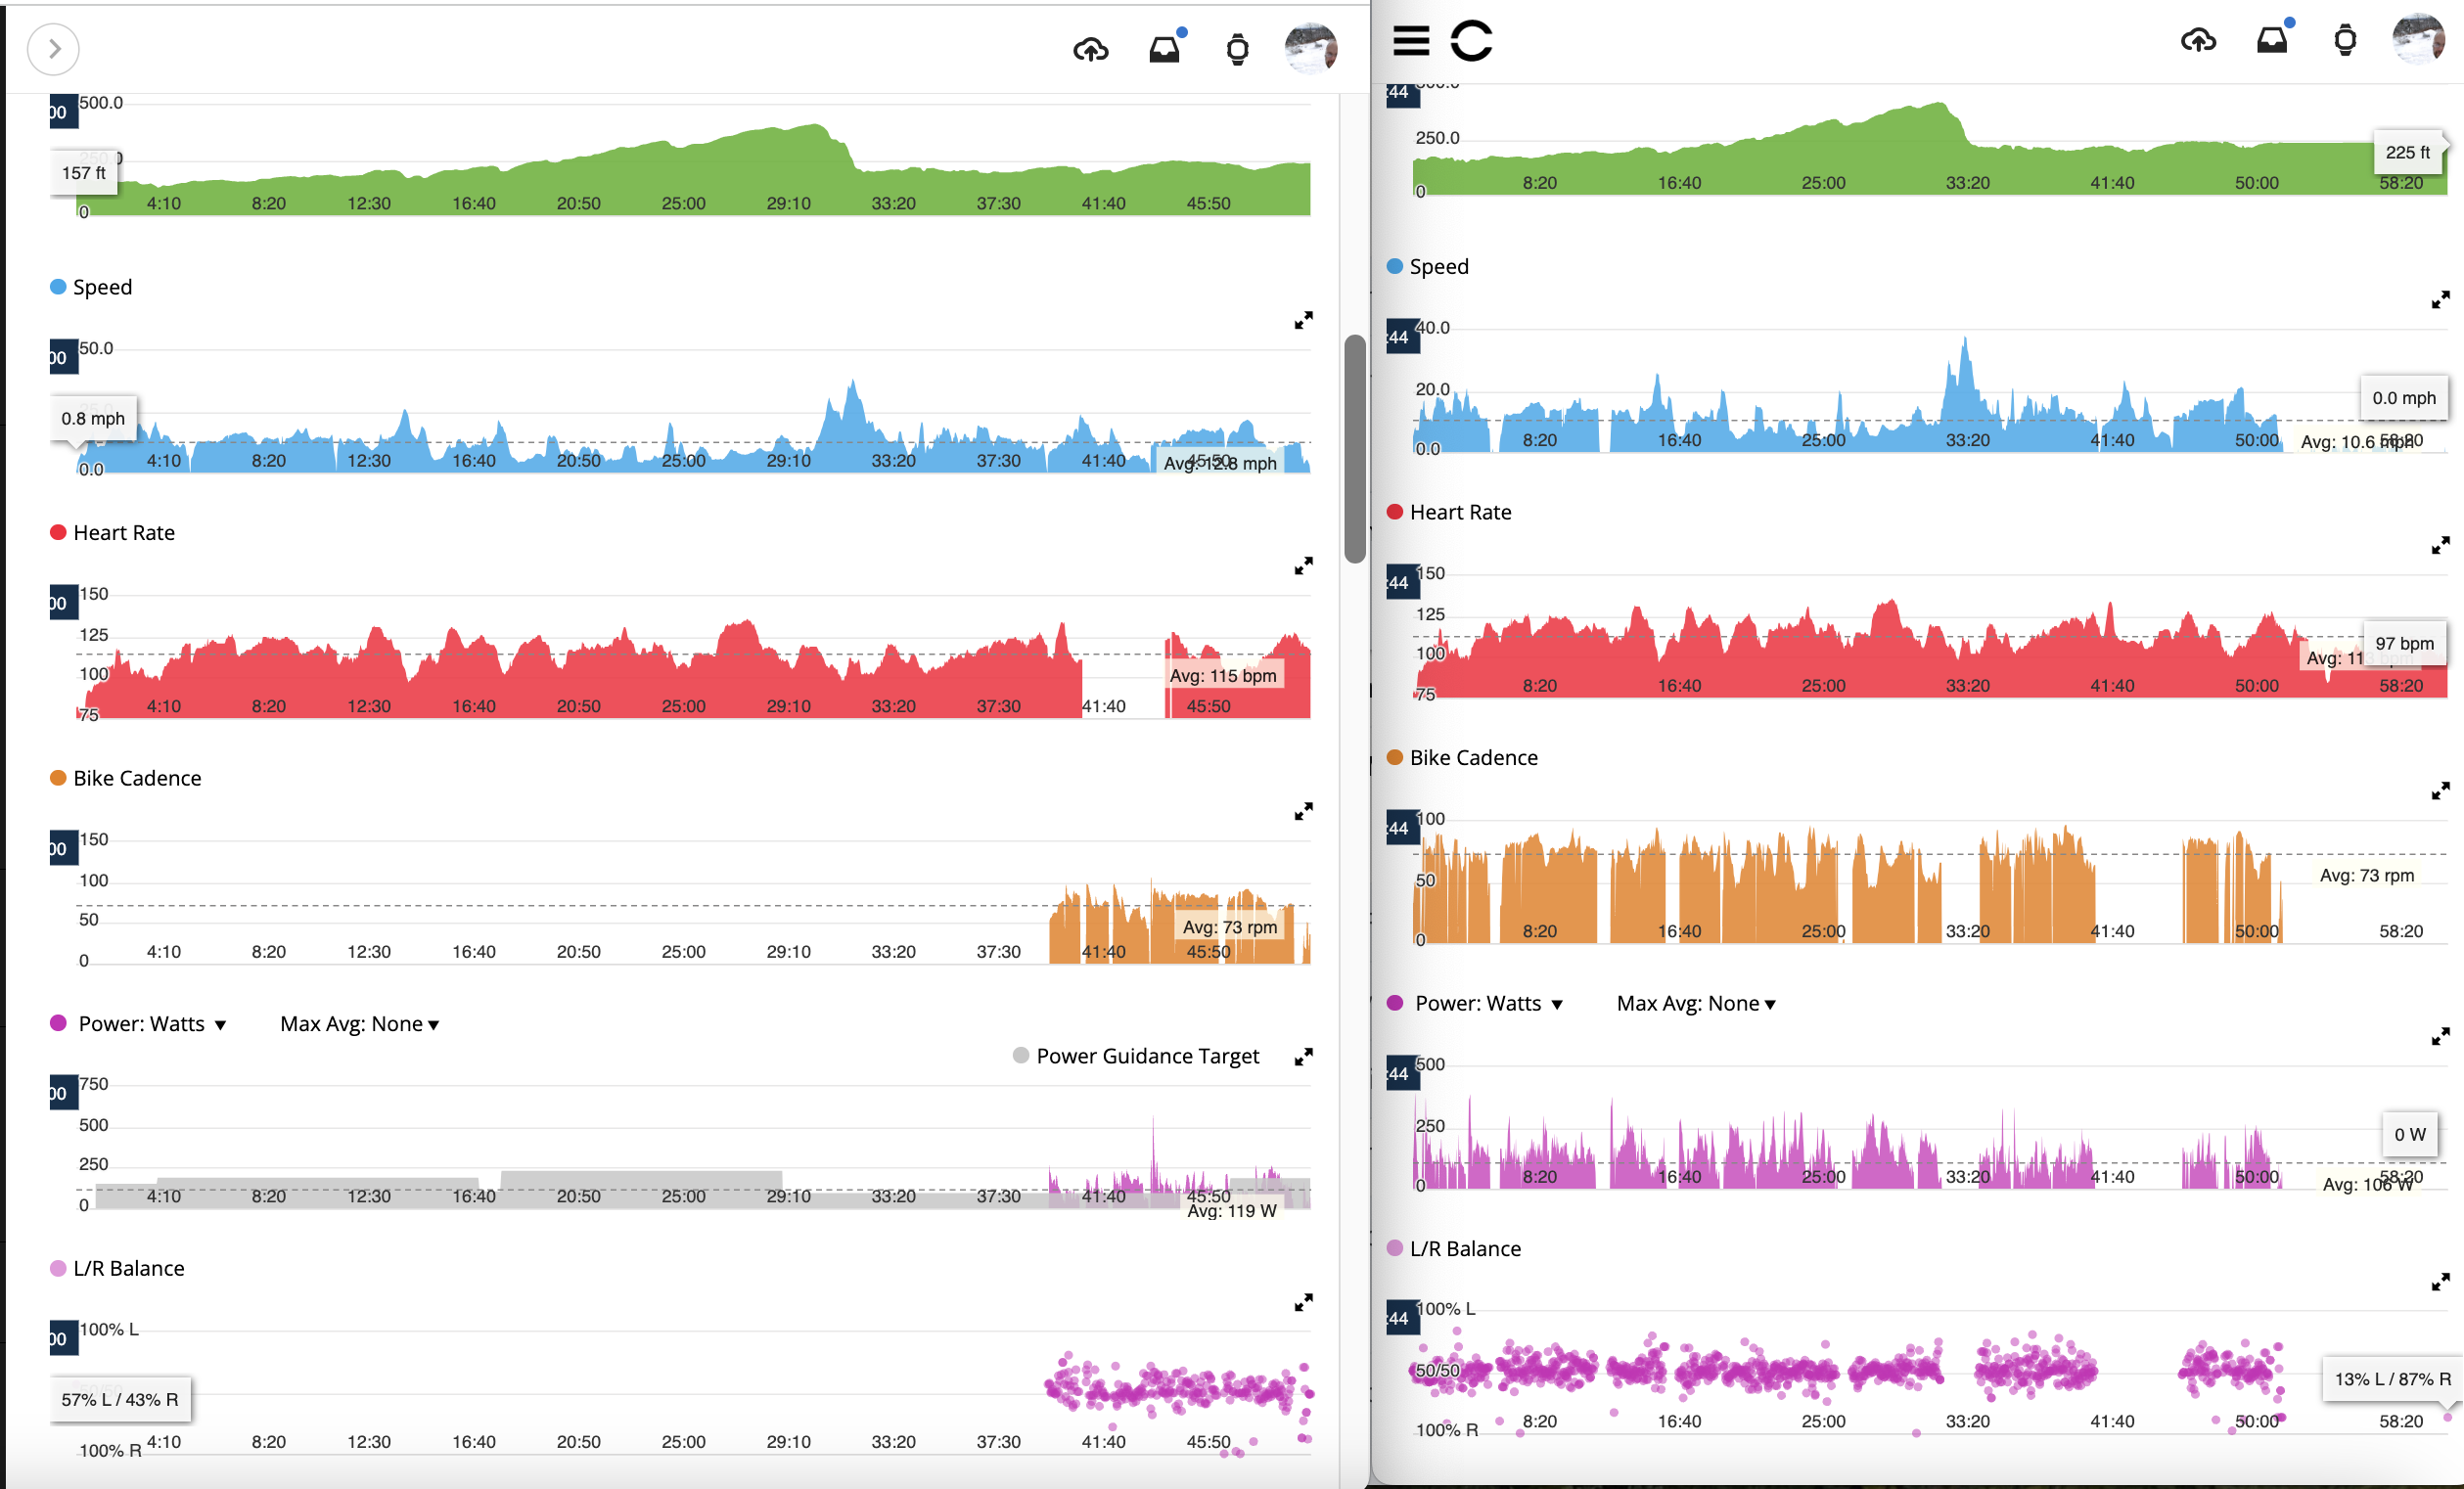Click the 157 ft elevation tooltip in left window
This screenshot has width=2464, height=1489.
tap(84, 173)
